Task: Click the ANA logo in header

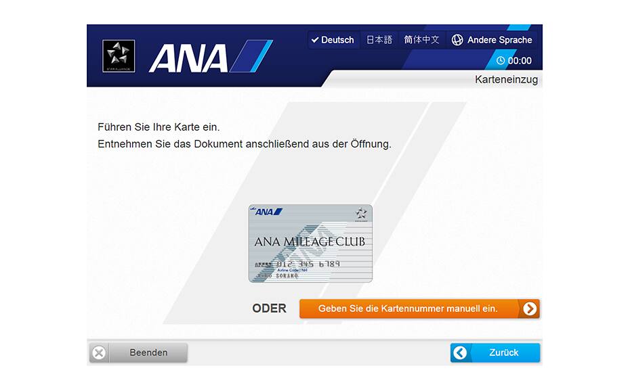Action: (211, 56)
